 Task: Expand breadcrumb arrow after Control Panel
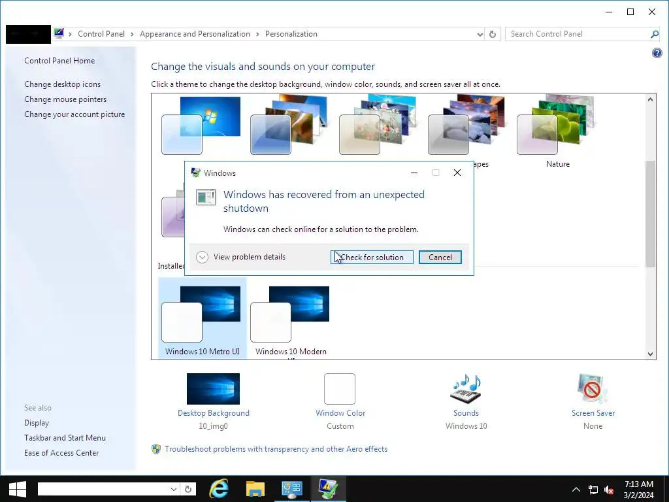pos(132,34)
